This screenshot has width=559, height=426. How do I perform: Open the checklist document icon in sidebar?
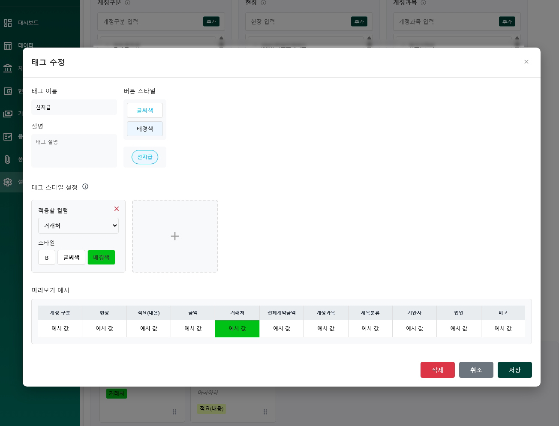(x=8, y=136)
